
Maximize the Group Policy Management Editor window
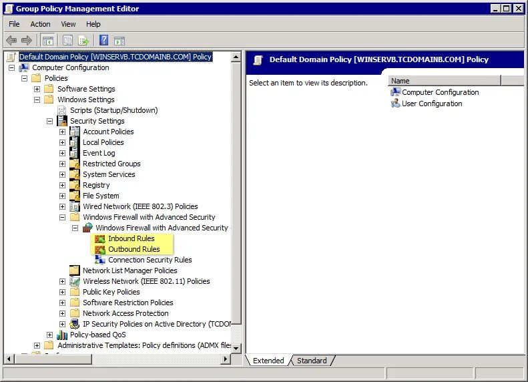click(506, 9)
